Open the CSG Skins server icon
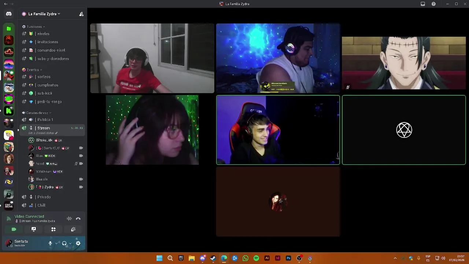The image size is (469, 264). point(9,205)
